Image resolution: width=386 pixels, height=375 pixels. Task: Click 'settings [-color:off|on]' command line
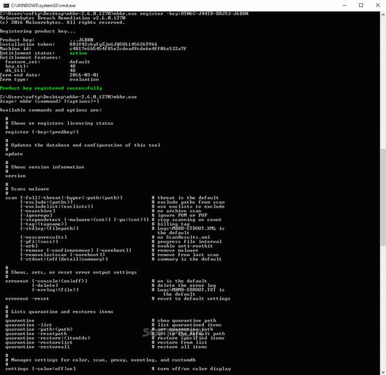tap(41, 369)
